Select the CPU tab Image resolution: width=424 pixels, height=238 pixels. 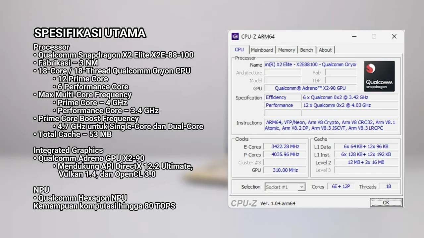(239, 50)
